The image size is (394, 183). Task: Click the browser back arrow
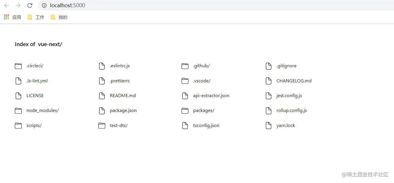coord(7,6)
